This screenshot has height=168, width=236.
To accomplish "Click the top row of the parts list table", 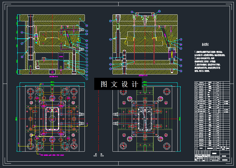I will point(212,82).
